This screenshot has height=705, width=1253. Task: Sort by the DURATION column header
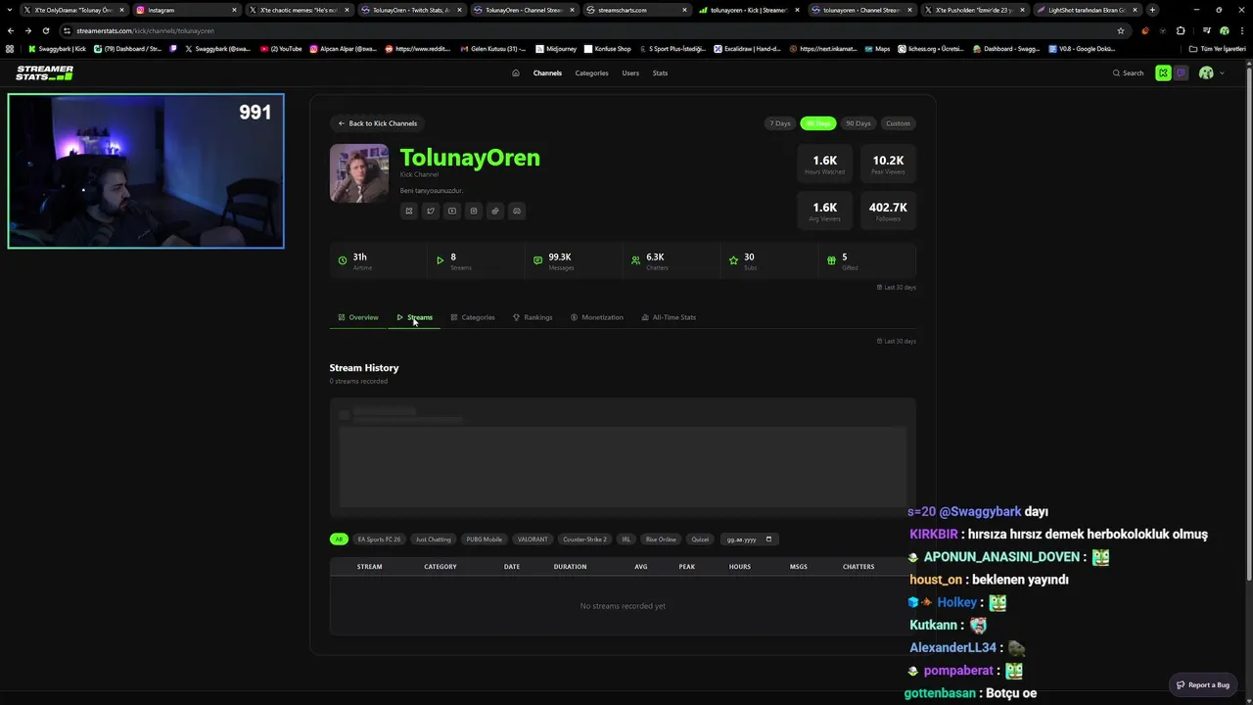click(x=570, y=566)
